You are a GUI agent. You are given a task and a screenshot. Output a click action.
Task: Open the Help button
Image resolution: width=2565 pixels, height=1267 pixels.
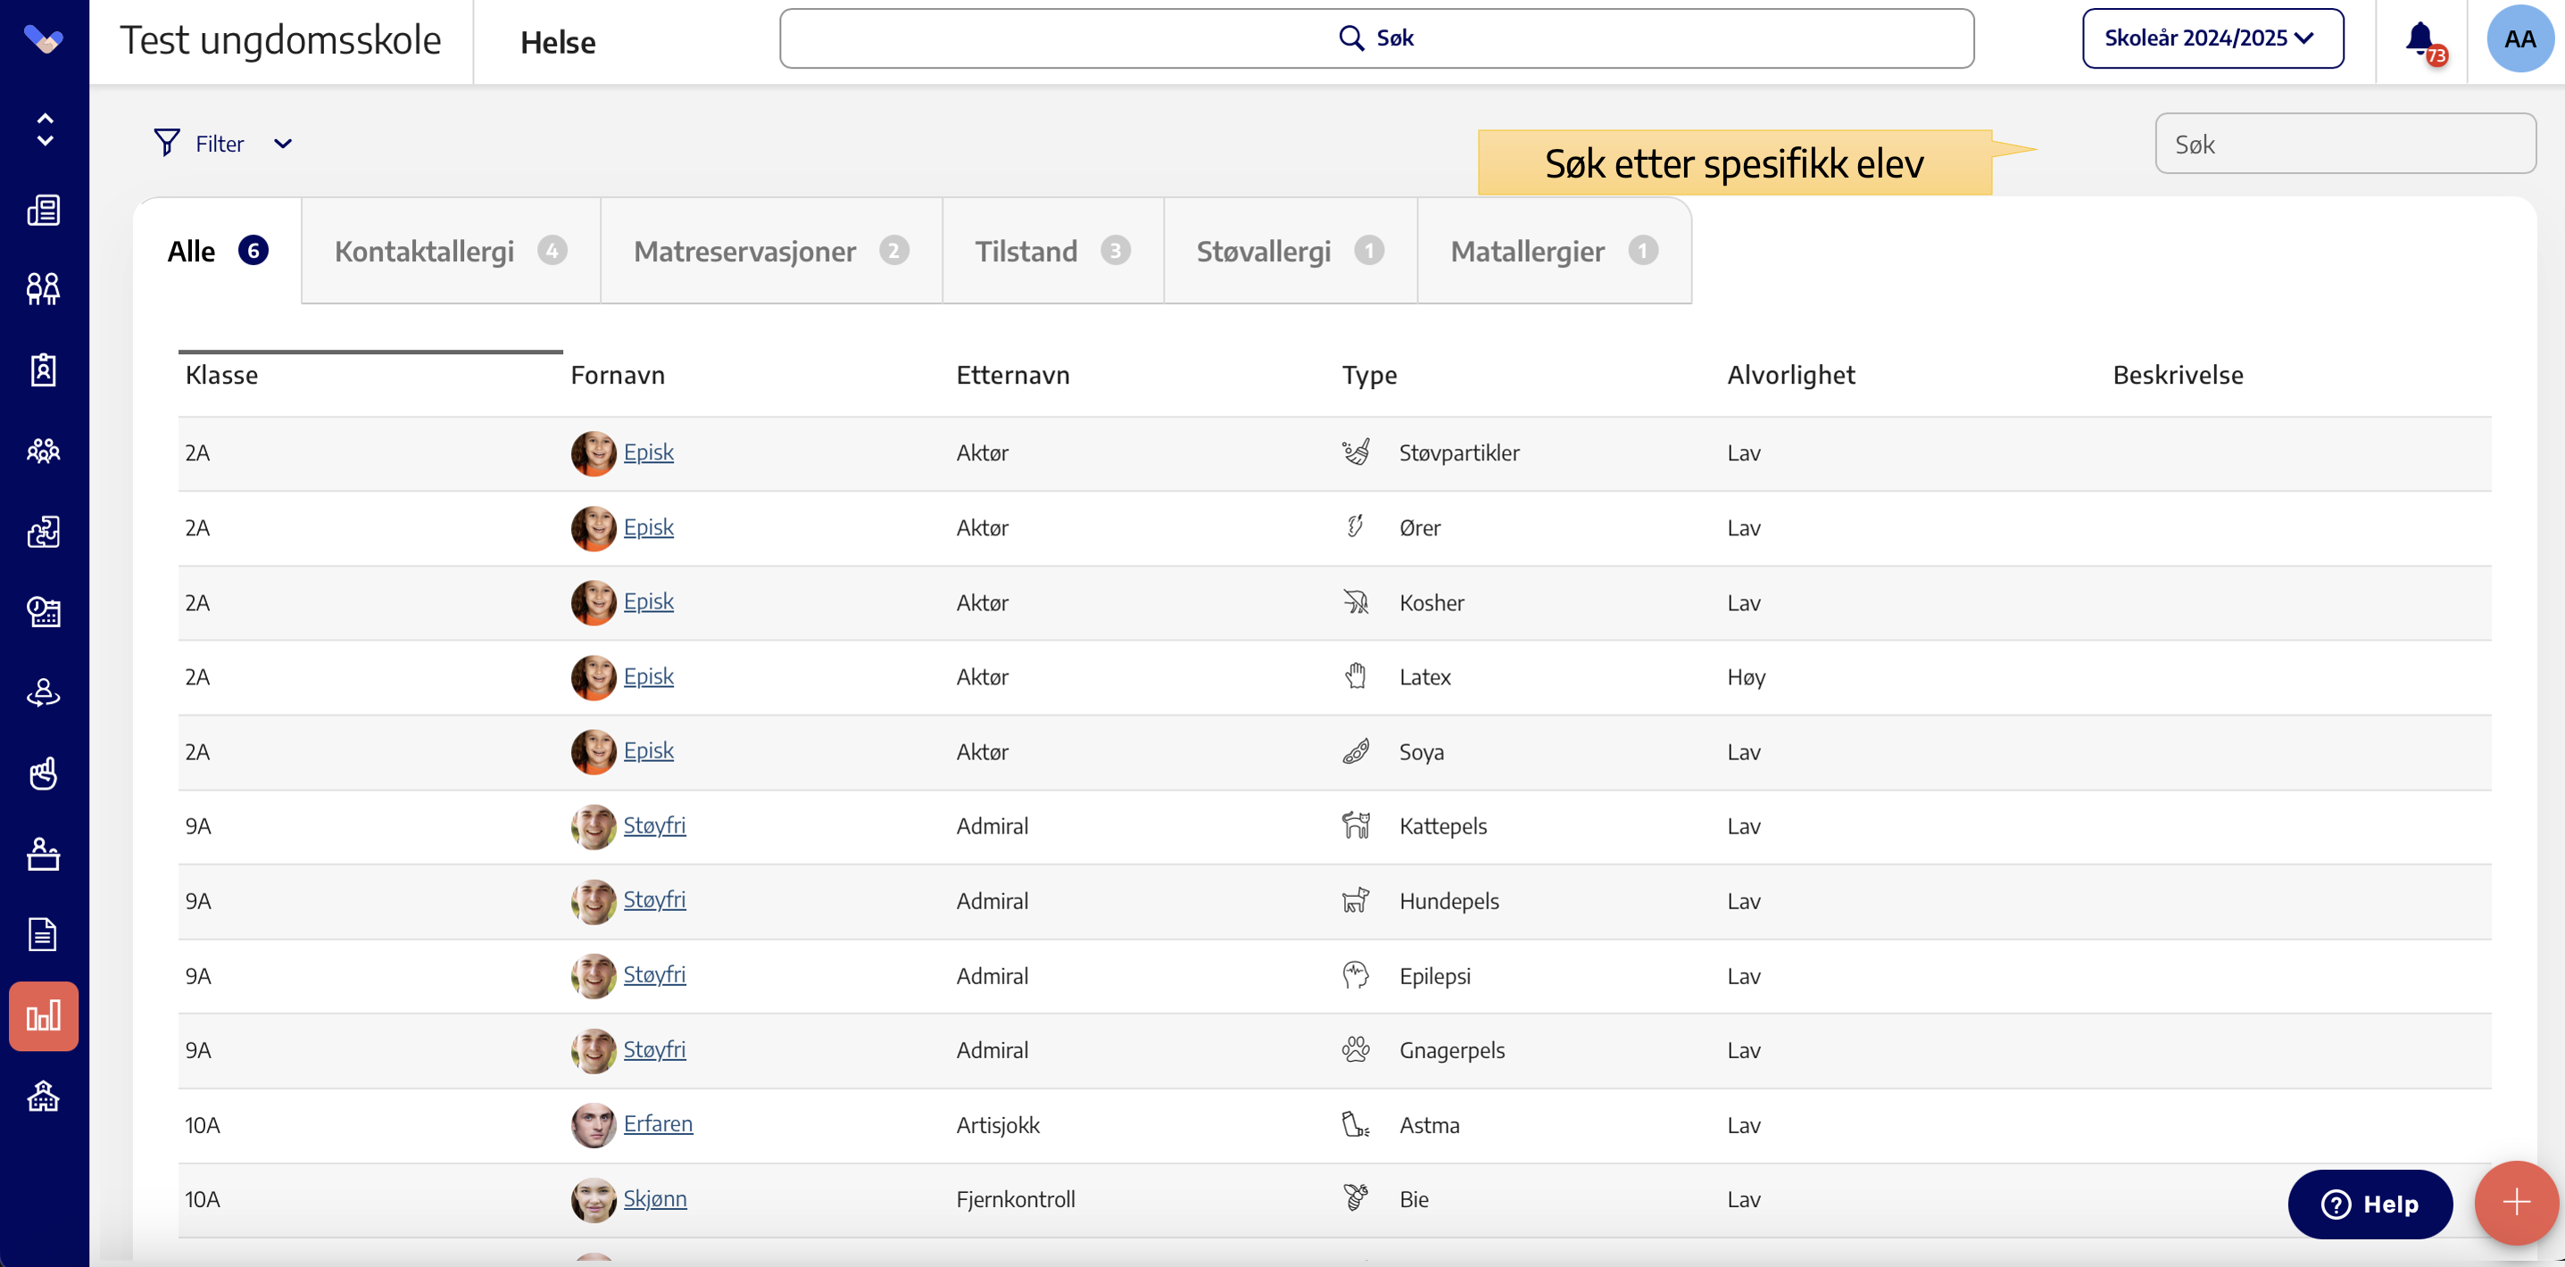[x=2370, y=1205]
